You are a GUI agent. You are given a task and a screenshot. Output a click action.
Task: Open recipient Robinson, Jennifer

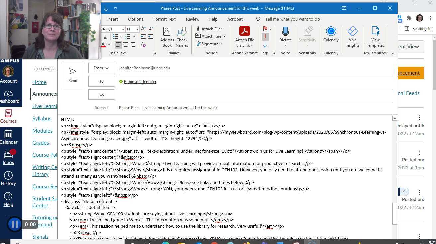pos(140,81)
